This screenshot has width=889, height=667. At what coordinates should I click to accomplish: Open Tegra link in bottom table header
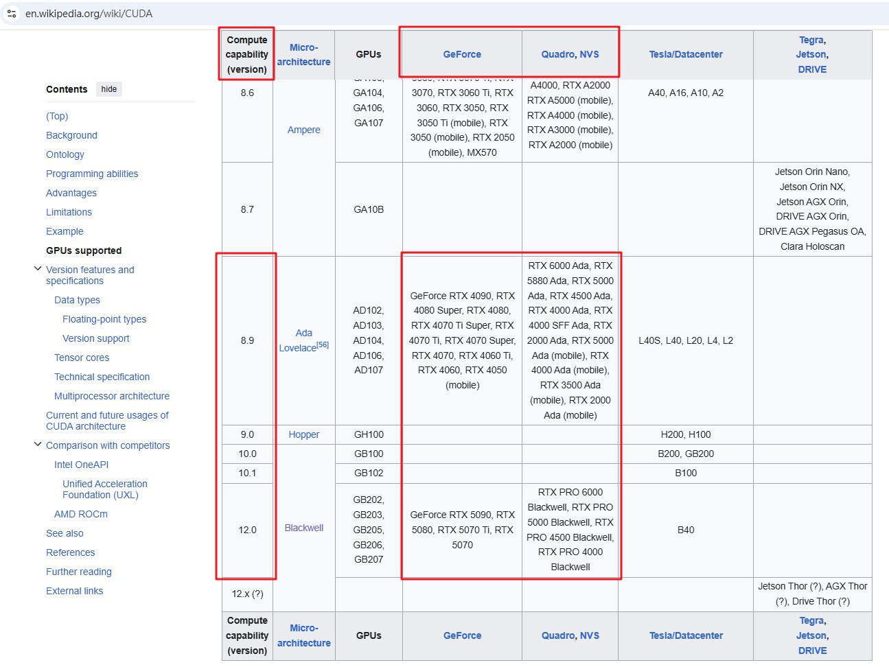coord(811,620)
